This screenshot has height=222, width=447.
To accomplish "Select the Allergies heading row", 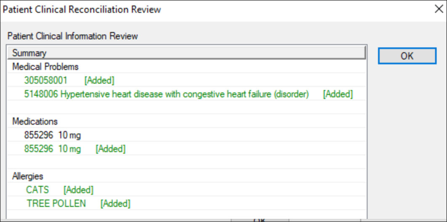I will pyautogui.click(x=28, y=176).
